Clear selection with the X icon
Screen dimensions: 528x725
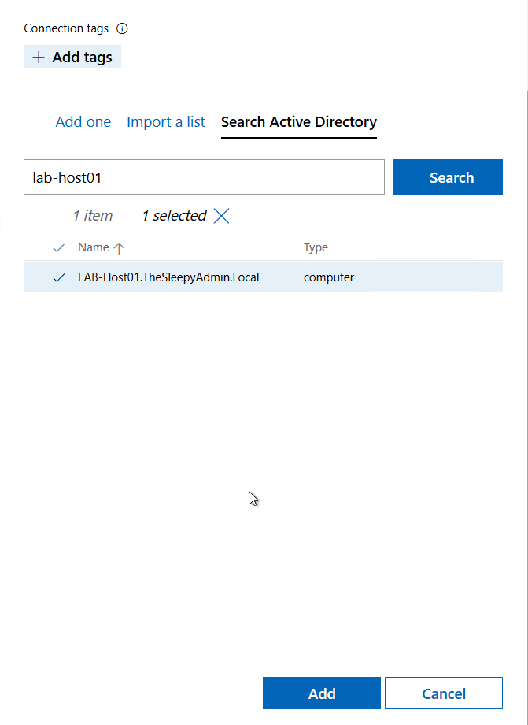(x=222, y=216)
